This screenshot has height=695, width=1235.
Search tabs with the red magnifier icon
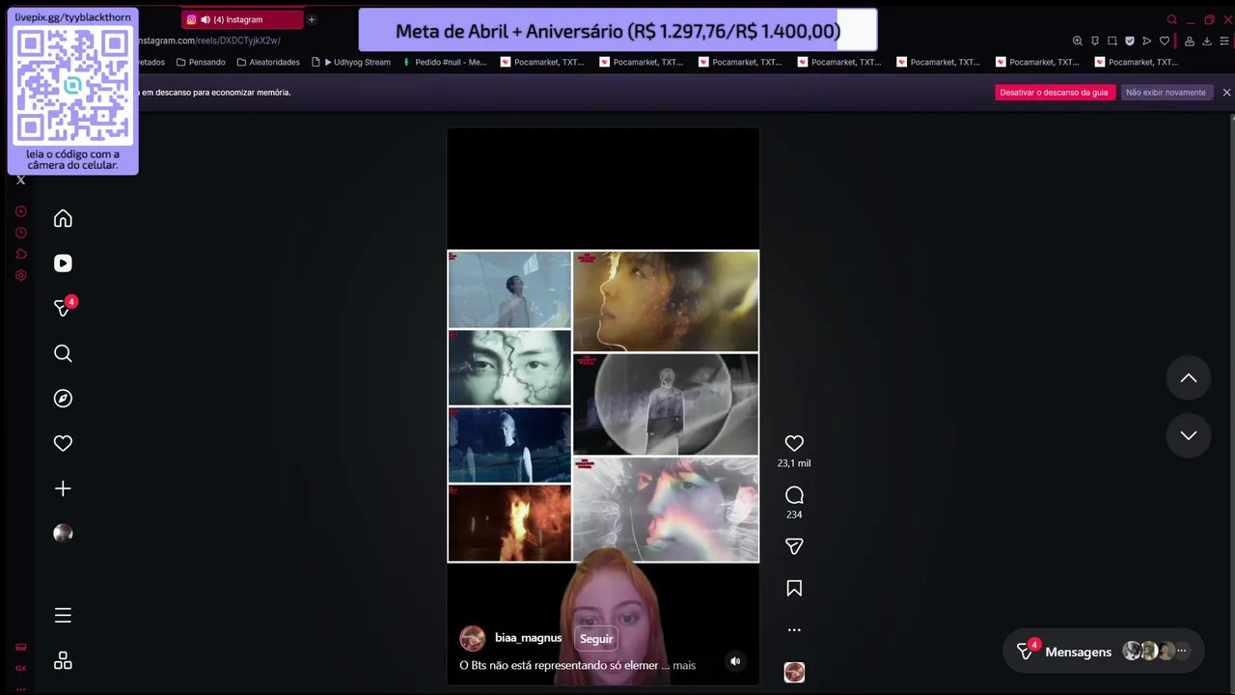click(x=1171, y=19)
